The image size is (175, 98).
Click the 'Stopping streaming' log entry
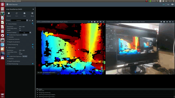[x=45, y=93]
